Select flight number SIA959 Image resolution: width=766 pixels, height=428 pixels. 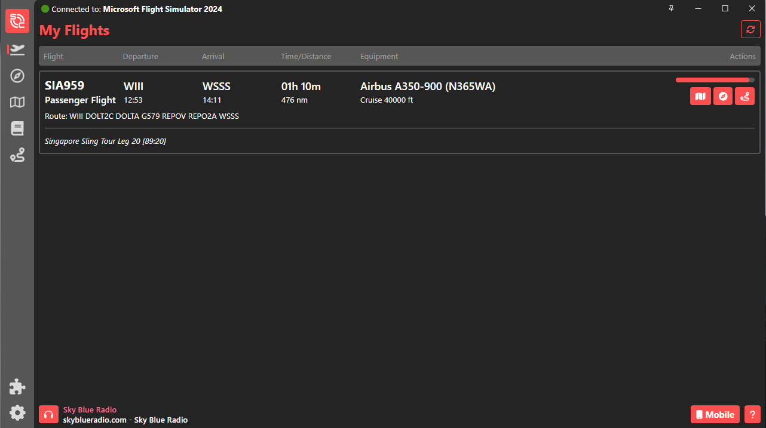click(65, 85)
